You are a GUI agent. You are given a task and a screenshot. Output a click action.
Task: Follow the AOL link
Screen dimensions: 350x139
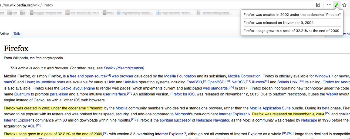tap(32, 126)
